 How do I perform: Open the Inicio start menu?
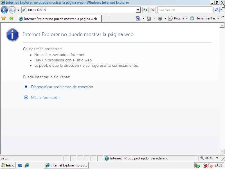coord(8,165)
